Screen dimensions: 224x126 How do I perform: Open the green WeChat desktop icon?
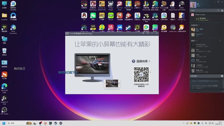tap(93, 17)
